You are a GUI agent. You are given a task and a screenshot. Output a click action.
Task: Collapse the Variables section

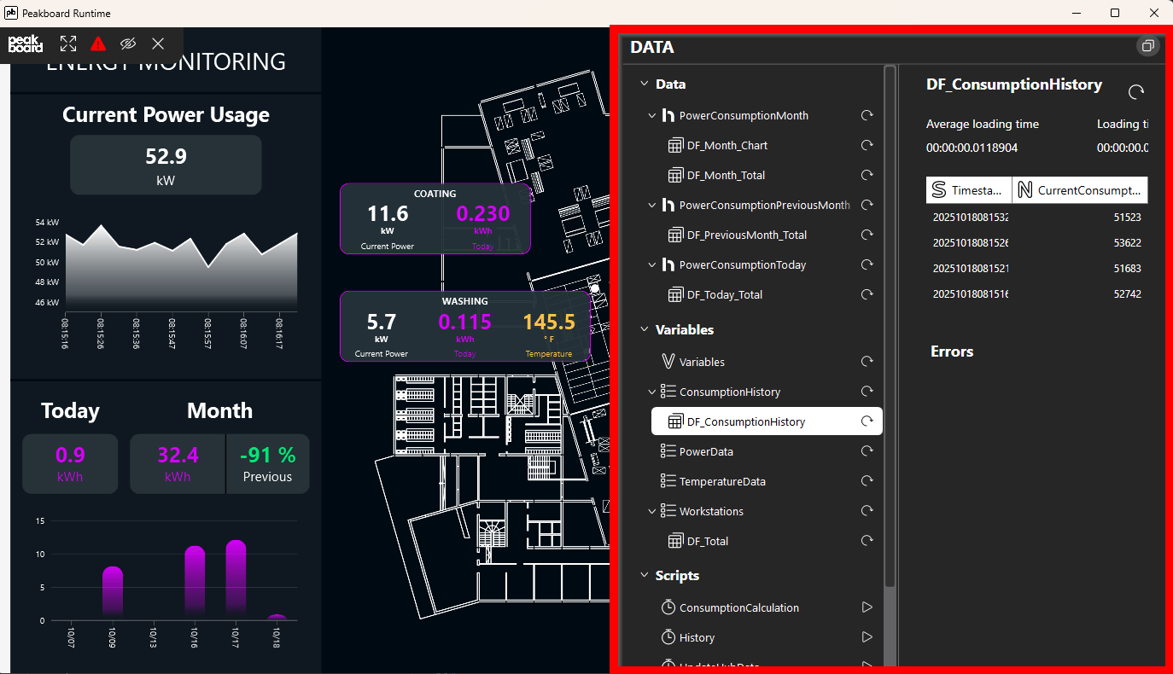644,330
